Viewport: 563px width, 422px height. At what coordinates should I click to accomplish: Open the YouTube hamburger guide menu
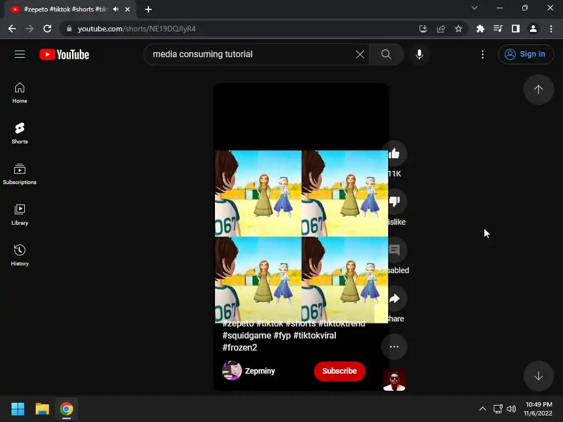(x=20, y=54)
